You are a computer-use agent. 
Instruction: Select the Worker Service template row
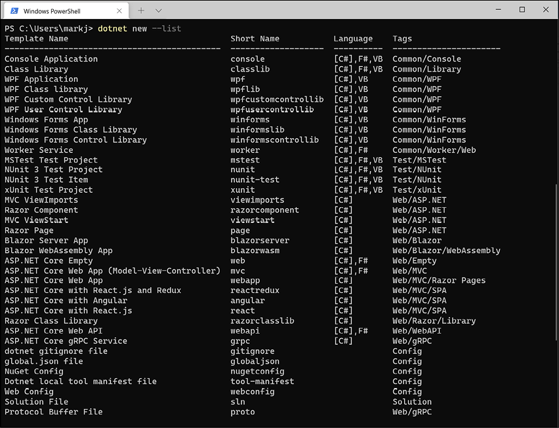click(x=38, y=149)
